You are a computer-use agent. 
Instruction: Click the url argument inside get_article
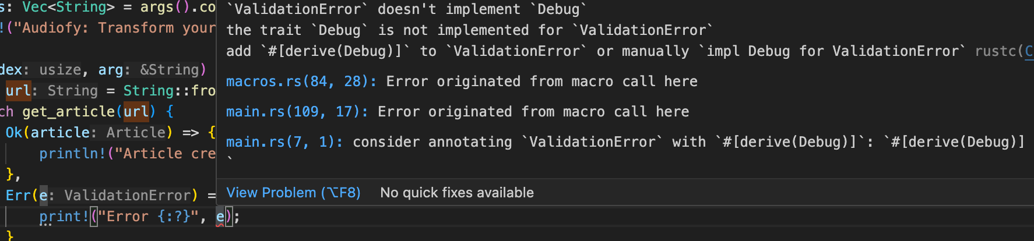[x=136, y=112]
